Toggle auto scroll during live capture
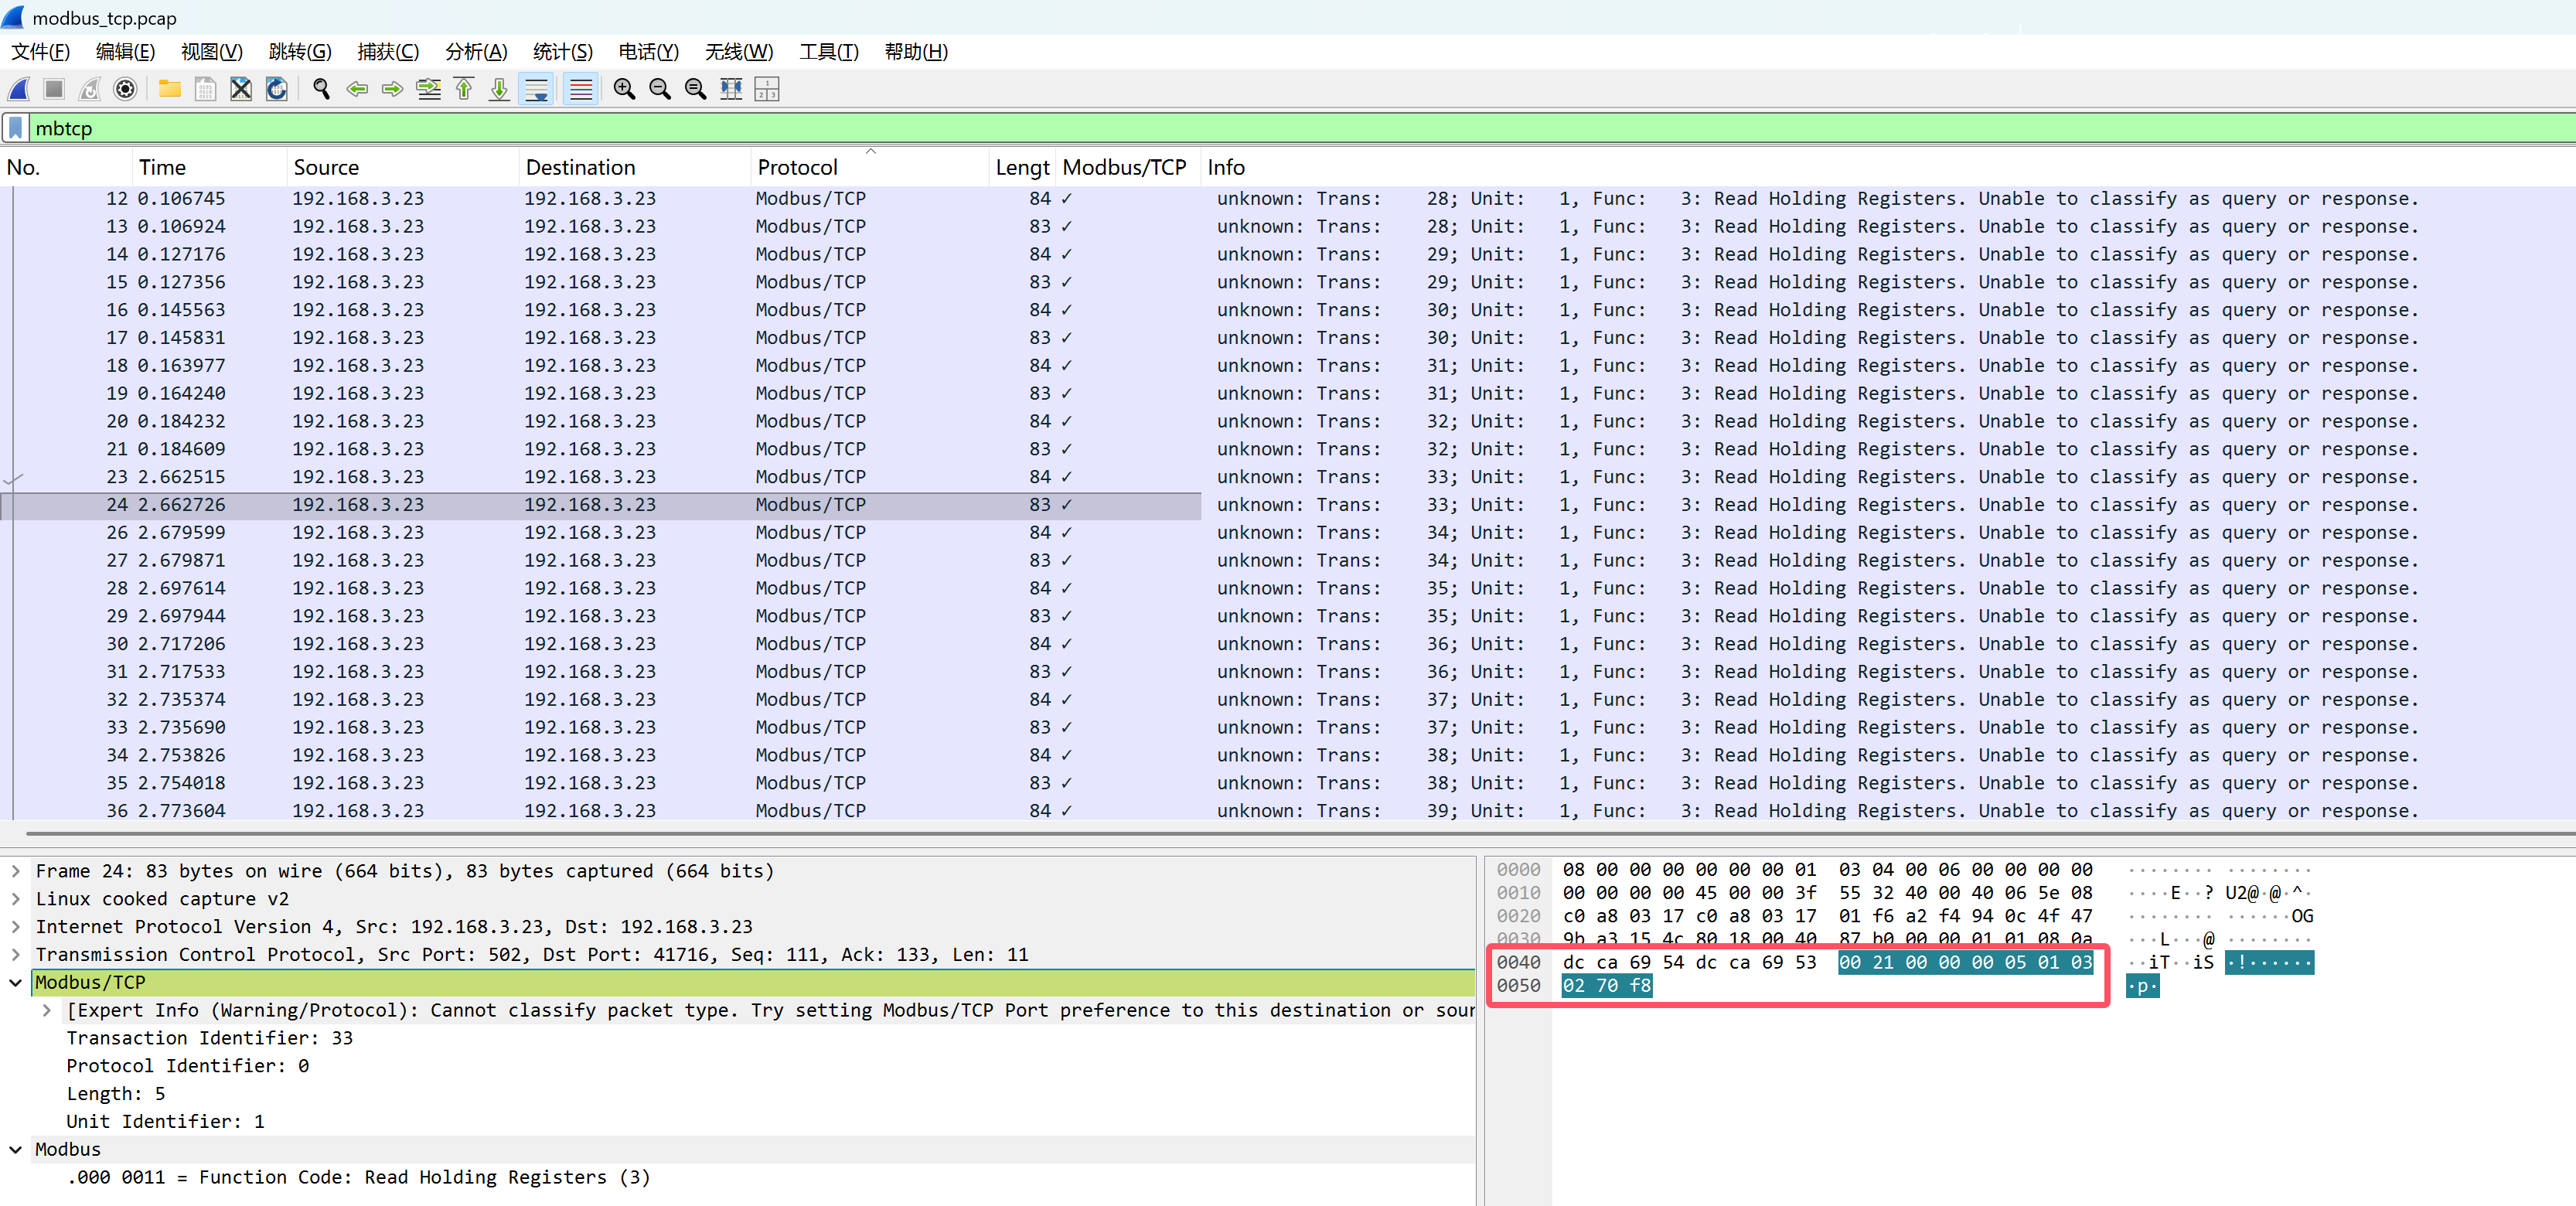Viewport: 2576px width, 1206px height. 537,89
